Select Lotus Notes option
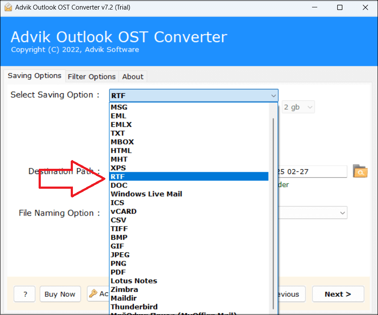This screenshot has width=378, height=315. point(189,281)
